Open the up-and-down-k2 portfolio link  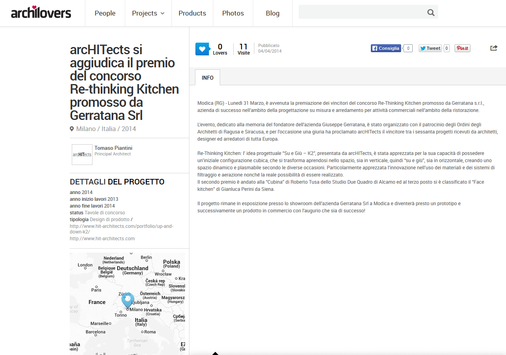coord(122,229)
